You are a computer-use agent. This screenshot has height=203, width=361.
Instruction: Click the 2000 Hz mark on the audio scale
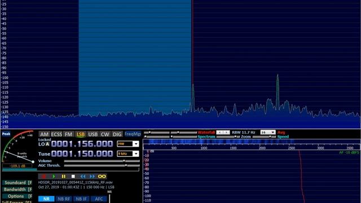click(x=262, y=148)
